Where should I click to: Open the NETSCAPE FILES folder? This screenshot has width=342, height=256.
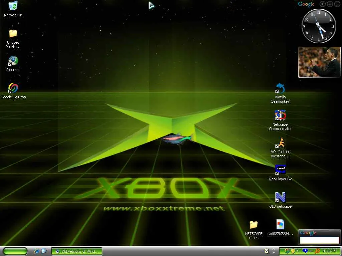(x=254, y=230)
